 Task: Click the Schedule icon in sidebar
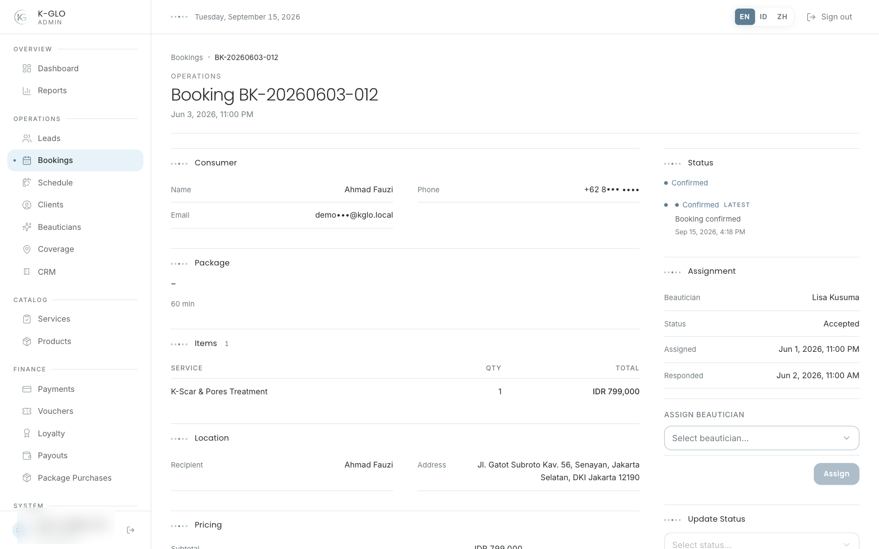click(27, 183)
